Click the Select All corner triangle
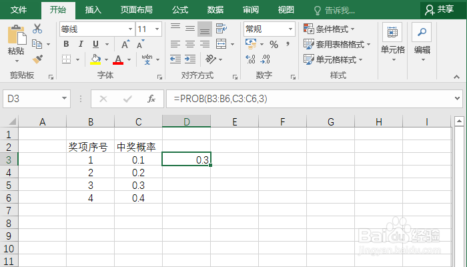The height and width of the screenshot is (267, 467). [x=13, y=121]
